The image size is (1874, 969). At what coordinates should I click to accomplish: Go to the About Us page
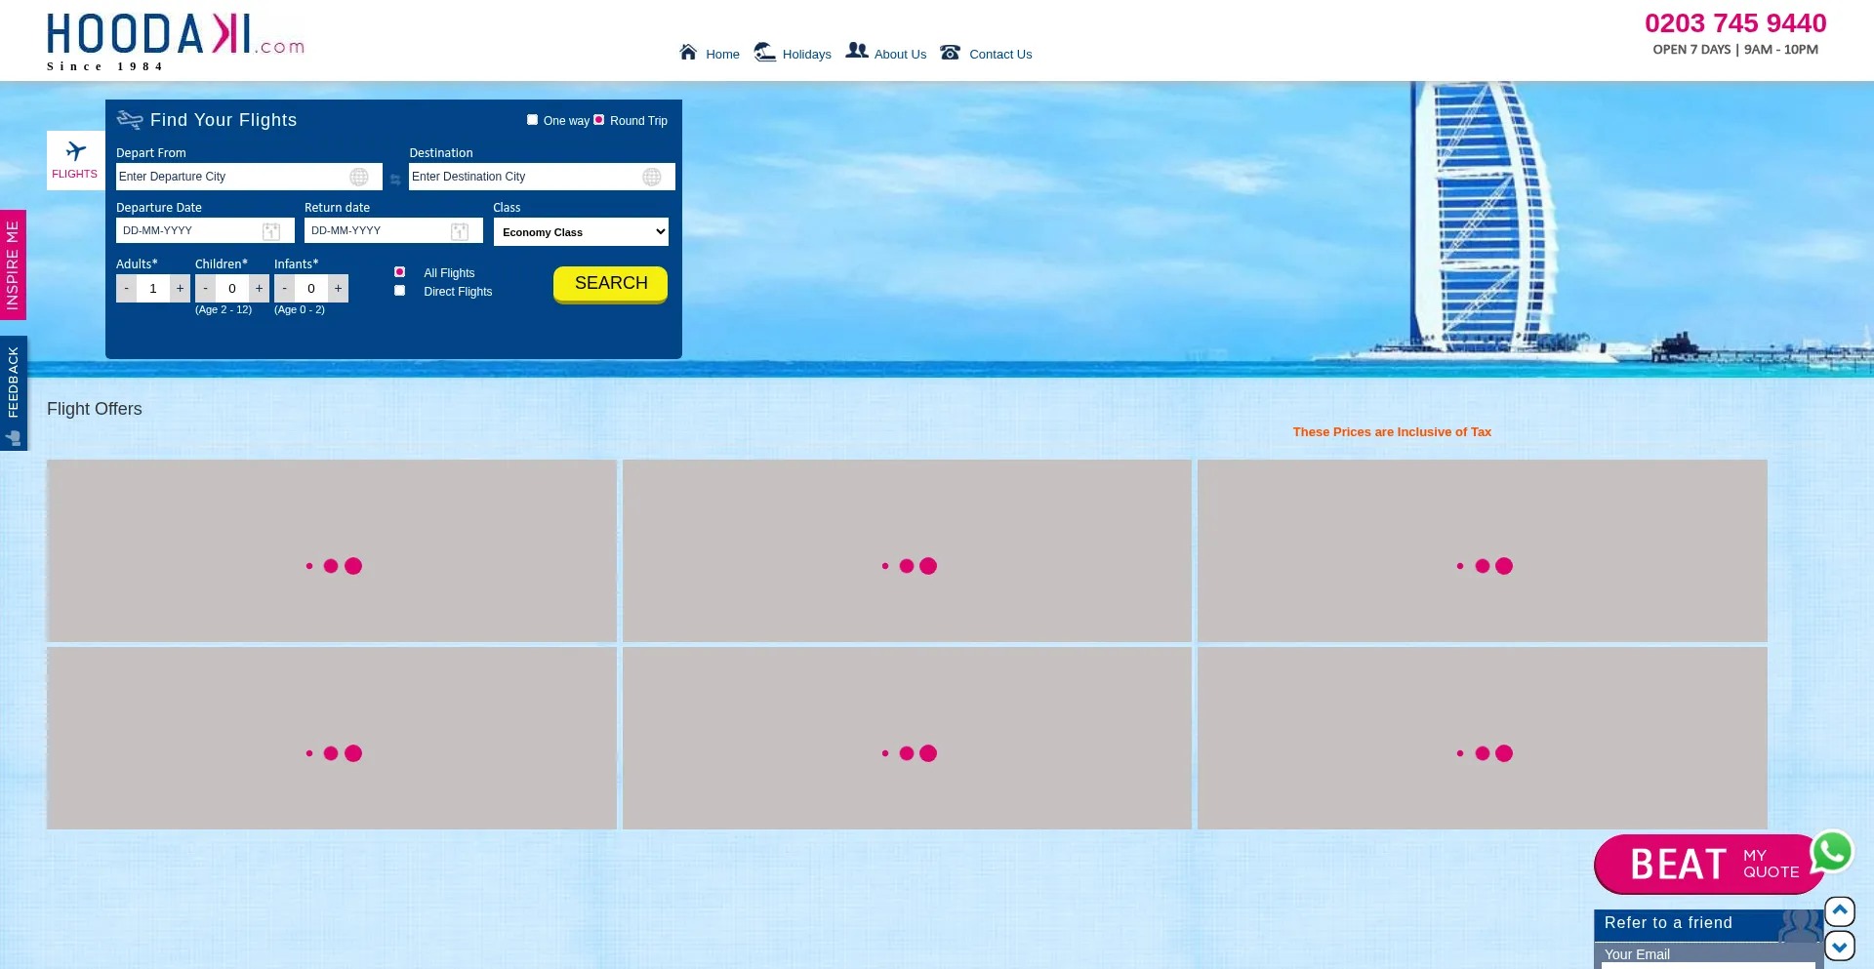point(899,55)
